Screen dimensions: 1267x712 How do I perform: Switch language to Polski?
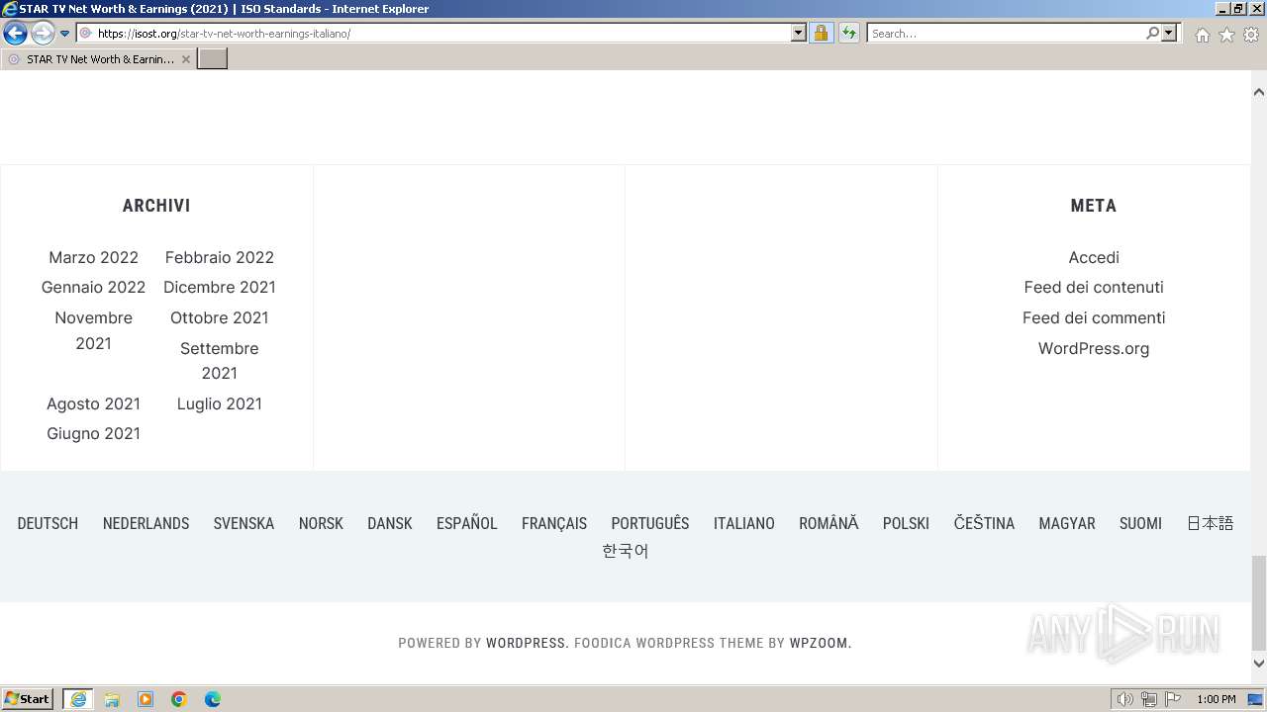(906, 523)
